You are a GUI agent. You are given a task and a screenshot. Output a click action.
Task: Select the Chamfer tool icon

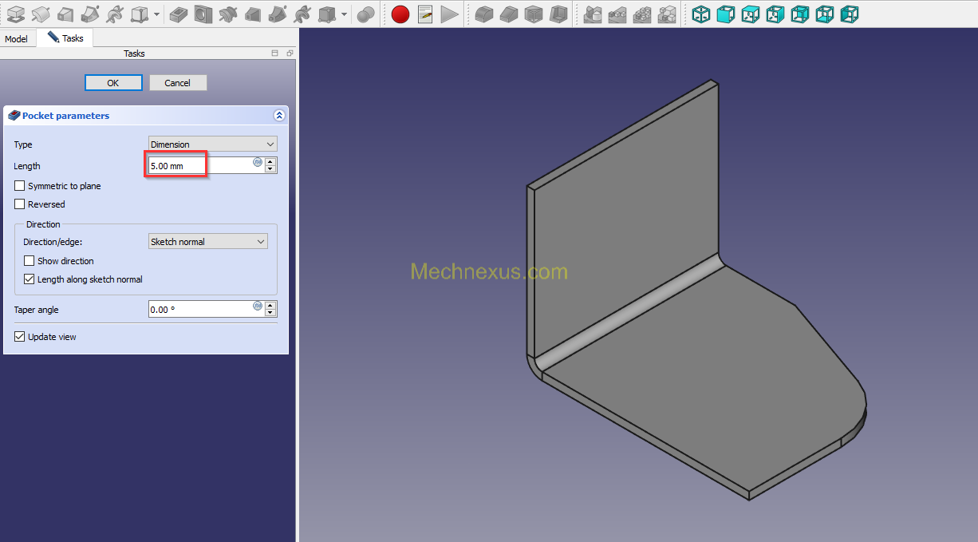click(x=509, y=14)
